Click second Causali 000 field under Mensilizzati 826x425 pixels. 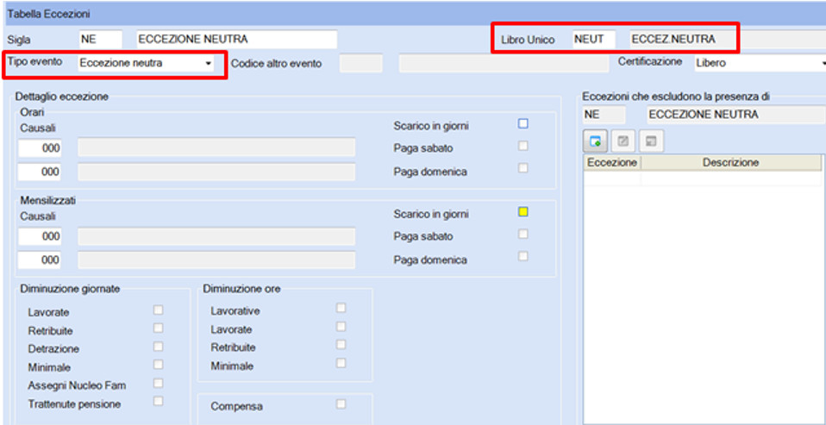pyautogui.click(x=40, y=260)
